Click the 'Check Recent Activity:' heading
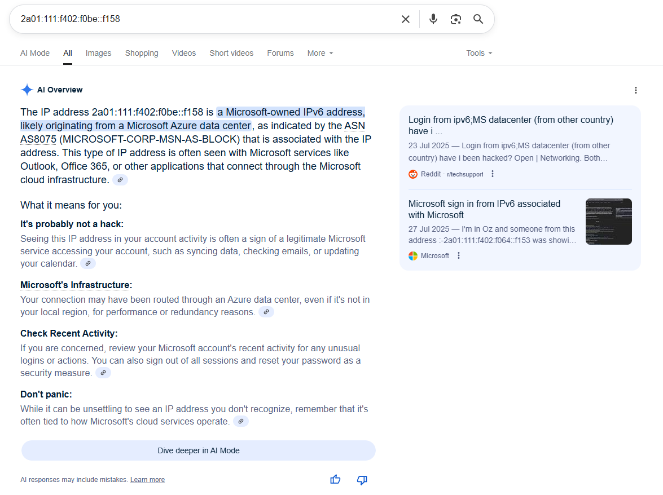Viewport: 663px width, 495px height. click(69, 334)
